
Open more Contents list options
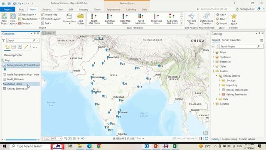pos(35,47)
